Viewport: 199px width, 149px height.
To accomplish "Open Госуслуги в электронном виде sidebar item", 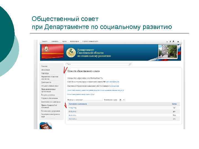I will coord(51,115).
